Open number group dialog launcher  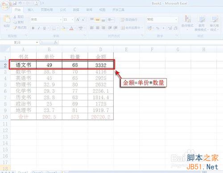[x=177, y=35]
